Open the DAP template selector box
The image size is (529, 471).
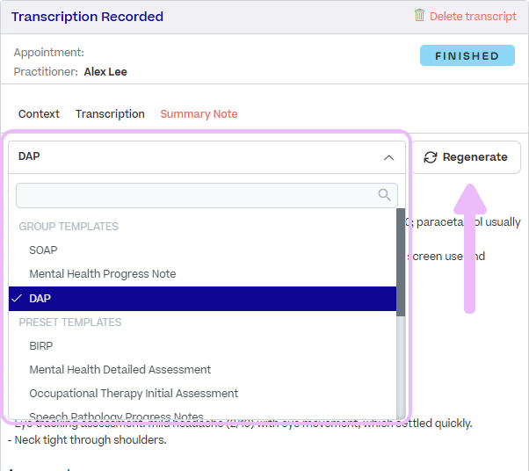coord(207,157)
